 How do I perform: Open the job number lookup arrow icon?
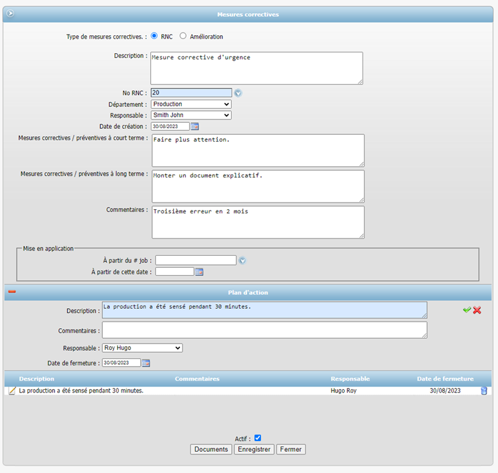[242, 260]
